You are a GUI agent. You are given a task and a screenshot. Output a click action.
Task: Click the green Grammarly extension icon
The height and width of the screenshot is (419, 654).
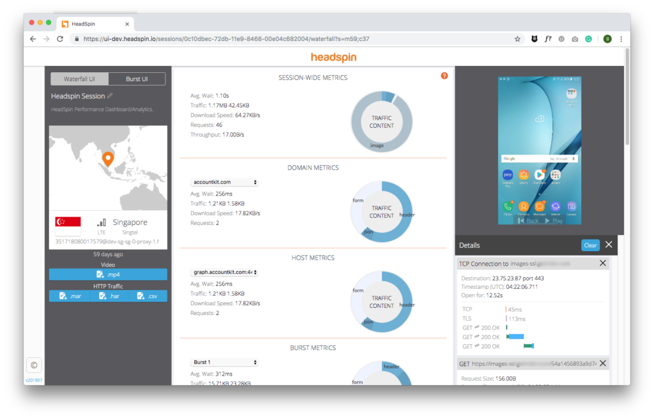(588, 39)
